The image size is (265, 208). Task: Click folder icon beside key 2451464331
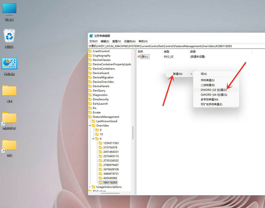coord(101,152)
